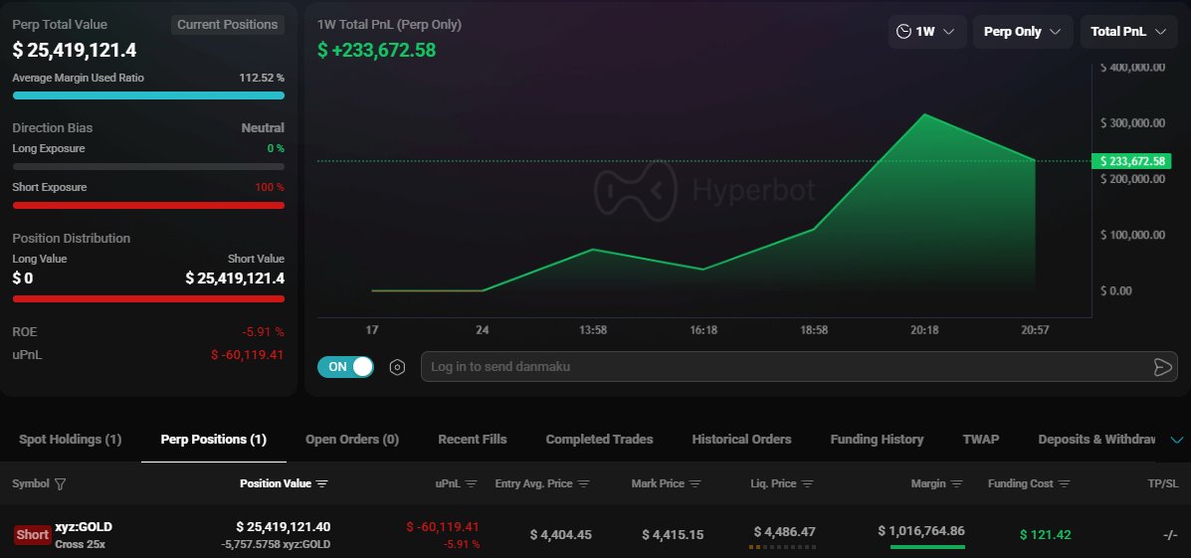The image size is (1191, 558).
Task: Click the -5,757.5758 xyz:GOLD size text
Action: (x=276, y=544)
